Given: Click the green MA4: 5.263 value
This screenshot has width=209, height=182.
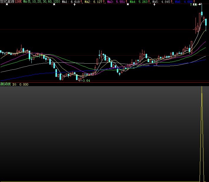Looking at the screenshot, I should pos(139,2).
